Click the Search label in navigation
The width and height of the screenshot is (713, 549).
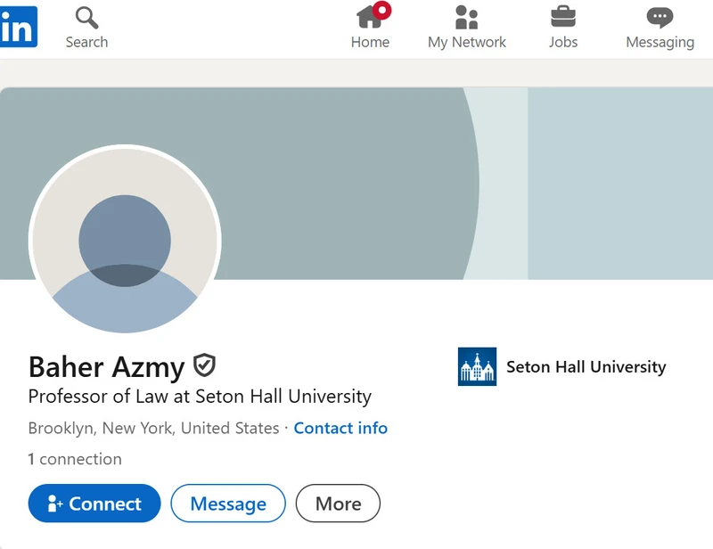86,42
